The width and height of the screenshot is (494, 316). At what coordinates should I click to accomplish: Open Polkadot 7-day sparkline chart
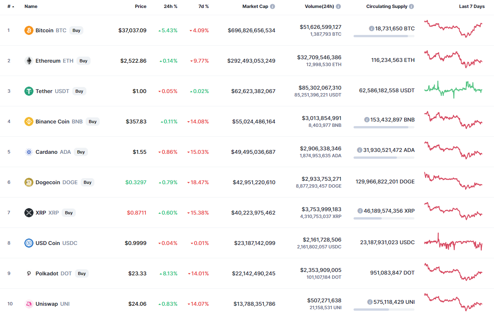coord(453,272)
